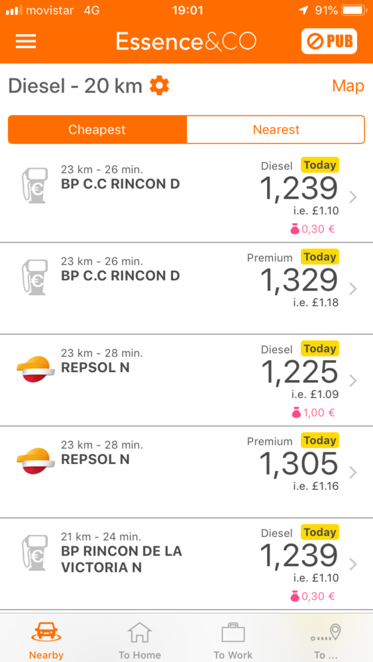
Task: Open the To ... destination tab
Action: coord(326,641)
